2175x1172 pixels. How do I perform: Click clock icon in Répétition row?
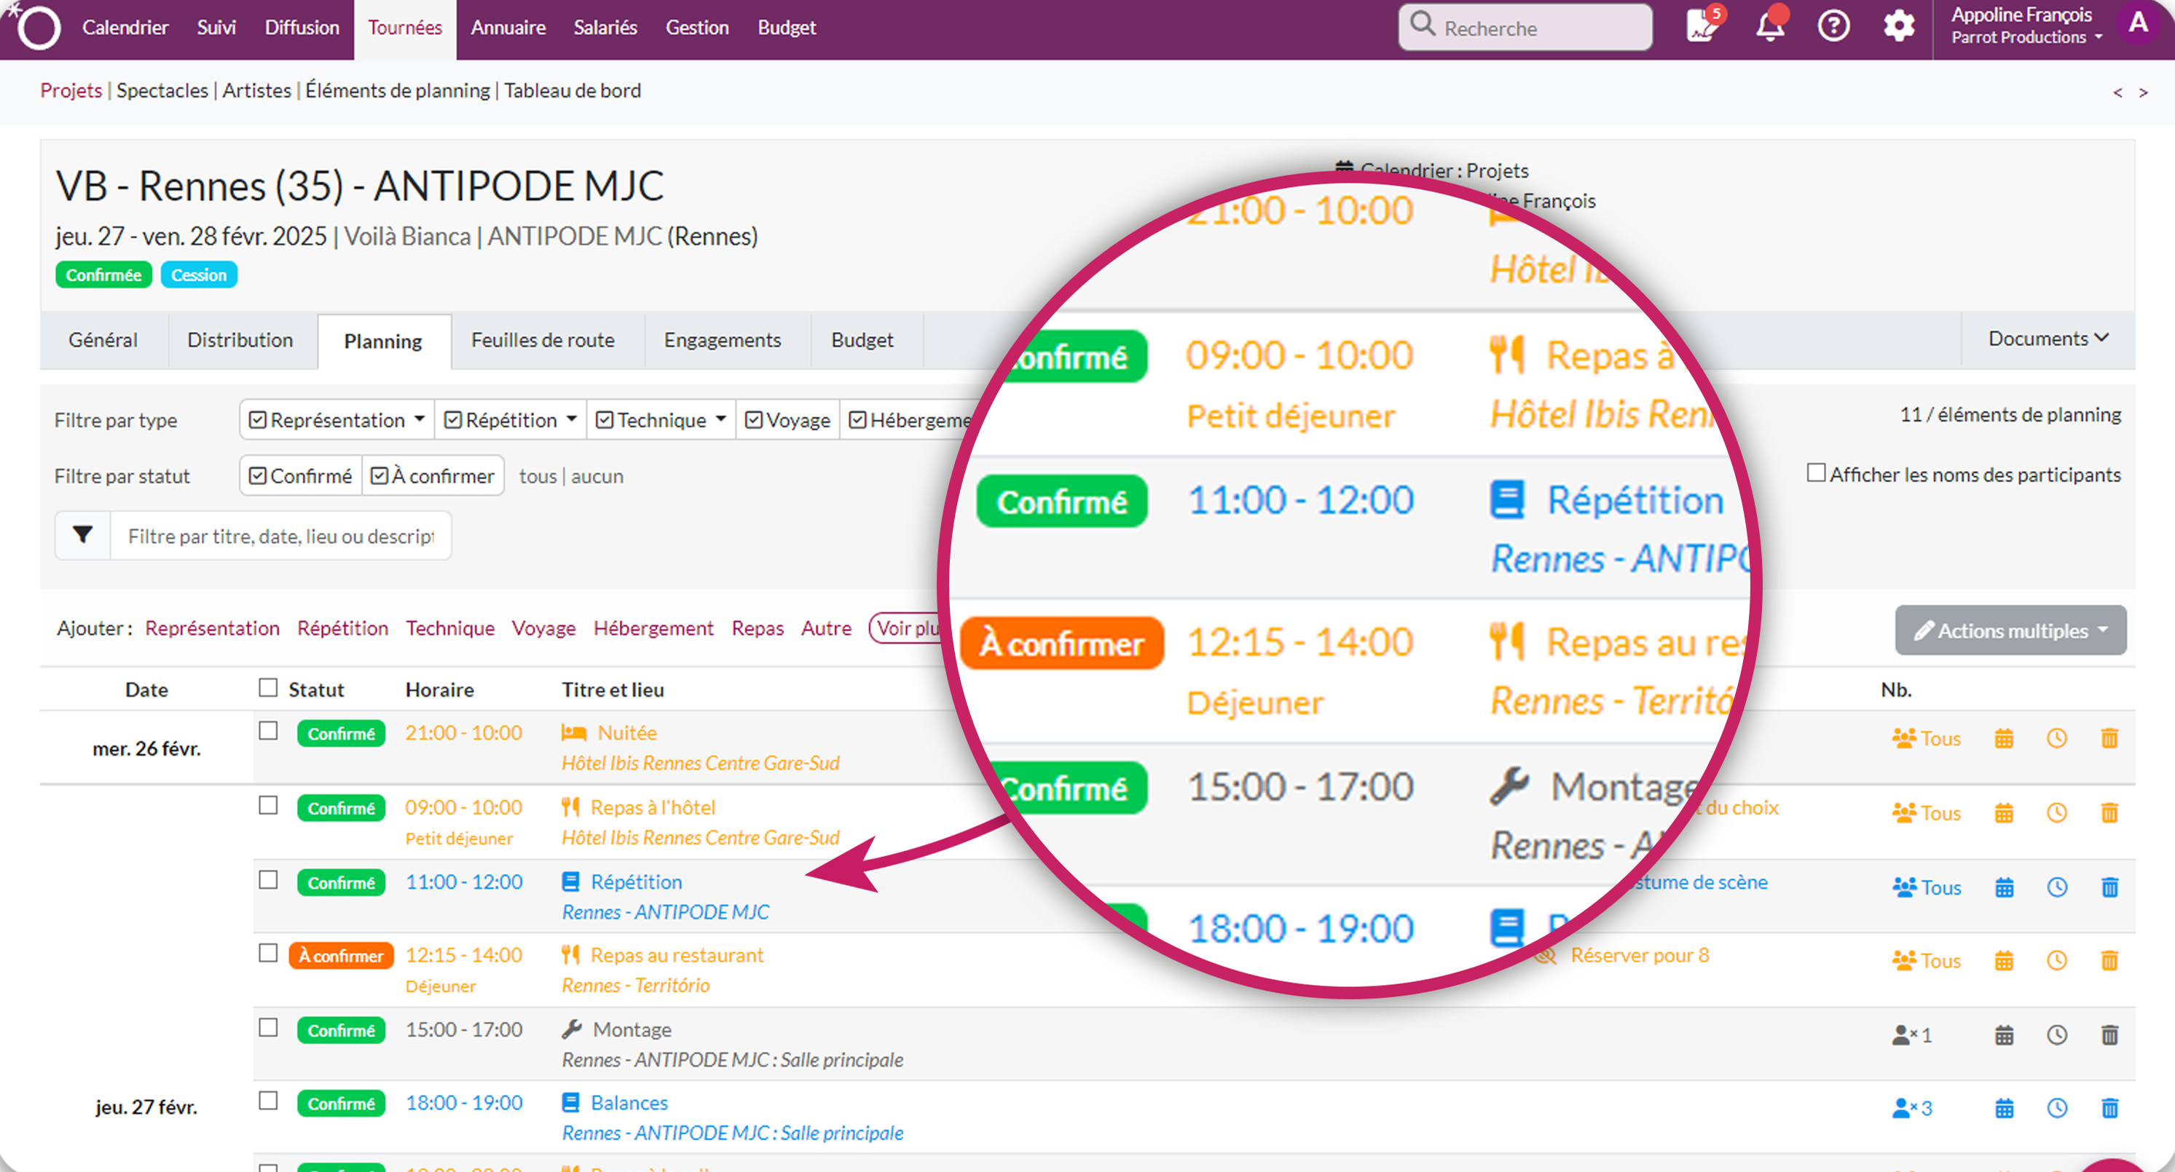tap(2057, 887)
